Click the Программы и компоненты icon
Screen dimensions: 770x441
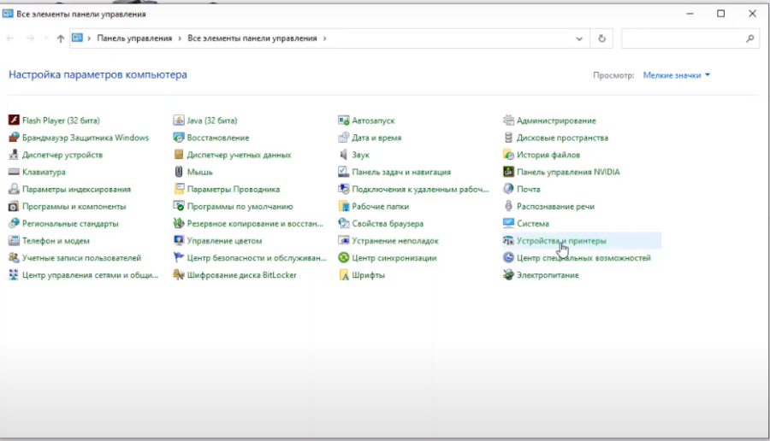(x=14, y=206)
